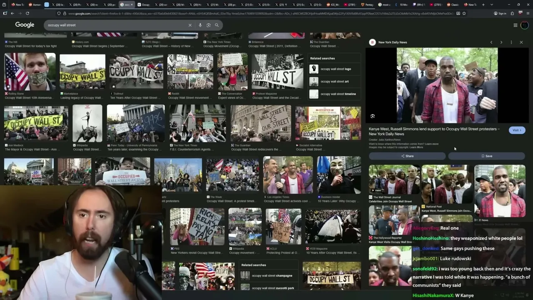Switch to the 'Pentag' browser tab
Screen dimensions: 533x300
tap(367, 5)
